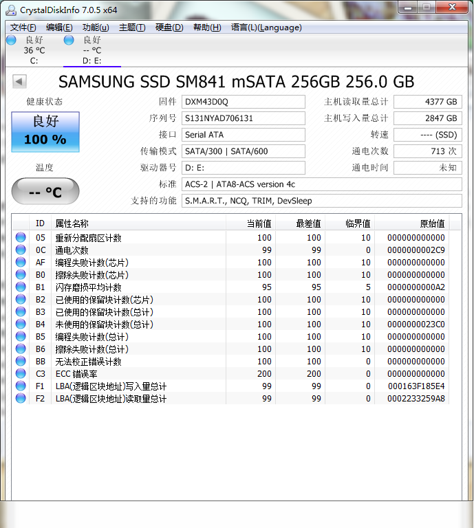474x528 pixels.
Task: Switch to the D: E: drive tab
Action: 92,50
